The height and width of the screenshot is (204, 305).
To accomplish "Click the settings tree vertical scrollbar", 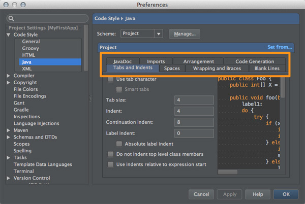I will pos(86,48).
